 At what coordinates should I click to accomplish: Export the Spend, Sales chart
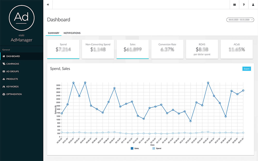246,69
